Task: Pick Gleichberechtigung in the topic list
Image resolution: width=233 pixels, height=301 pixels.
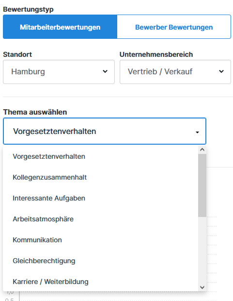Action: (x=101, y=261)
